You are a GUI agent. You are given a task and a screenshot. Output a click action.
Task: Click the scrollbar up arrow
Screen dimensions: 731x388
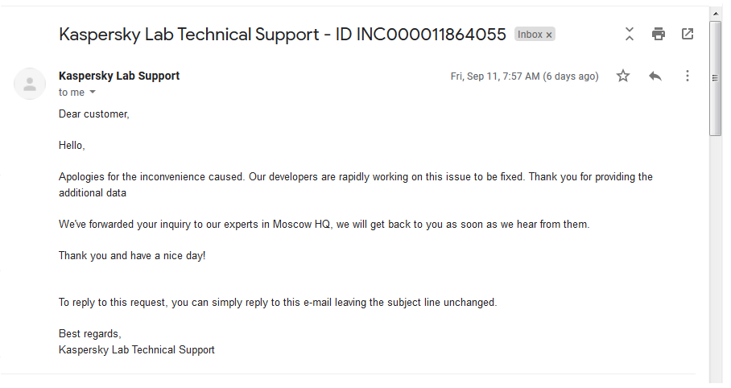[716, 14]
